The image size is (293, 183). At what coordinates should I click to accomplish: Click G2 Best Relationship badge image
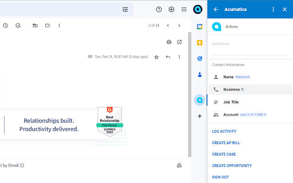click(110, 122)
